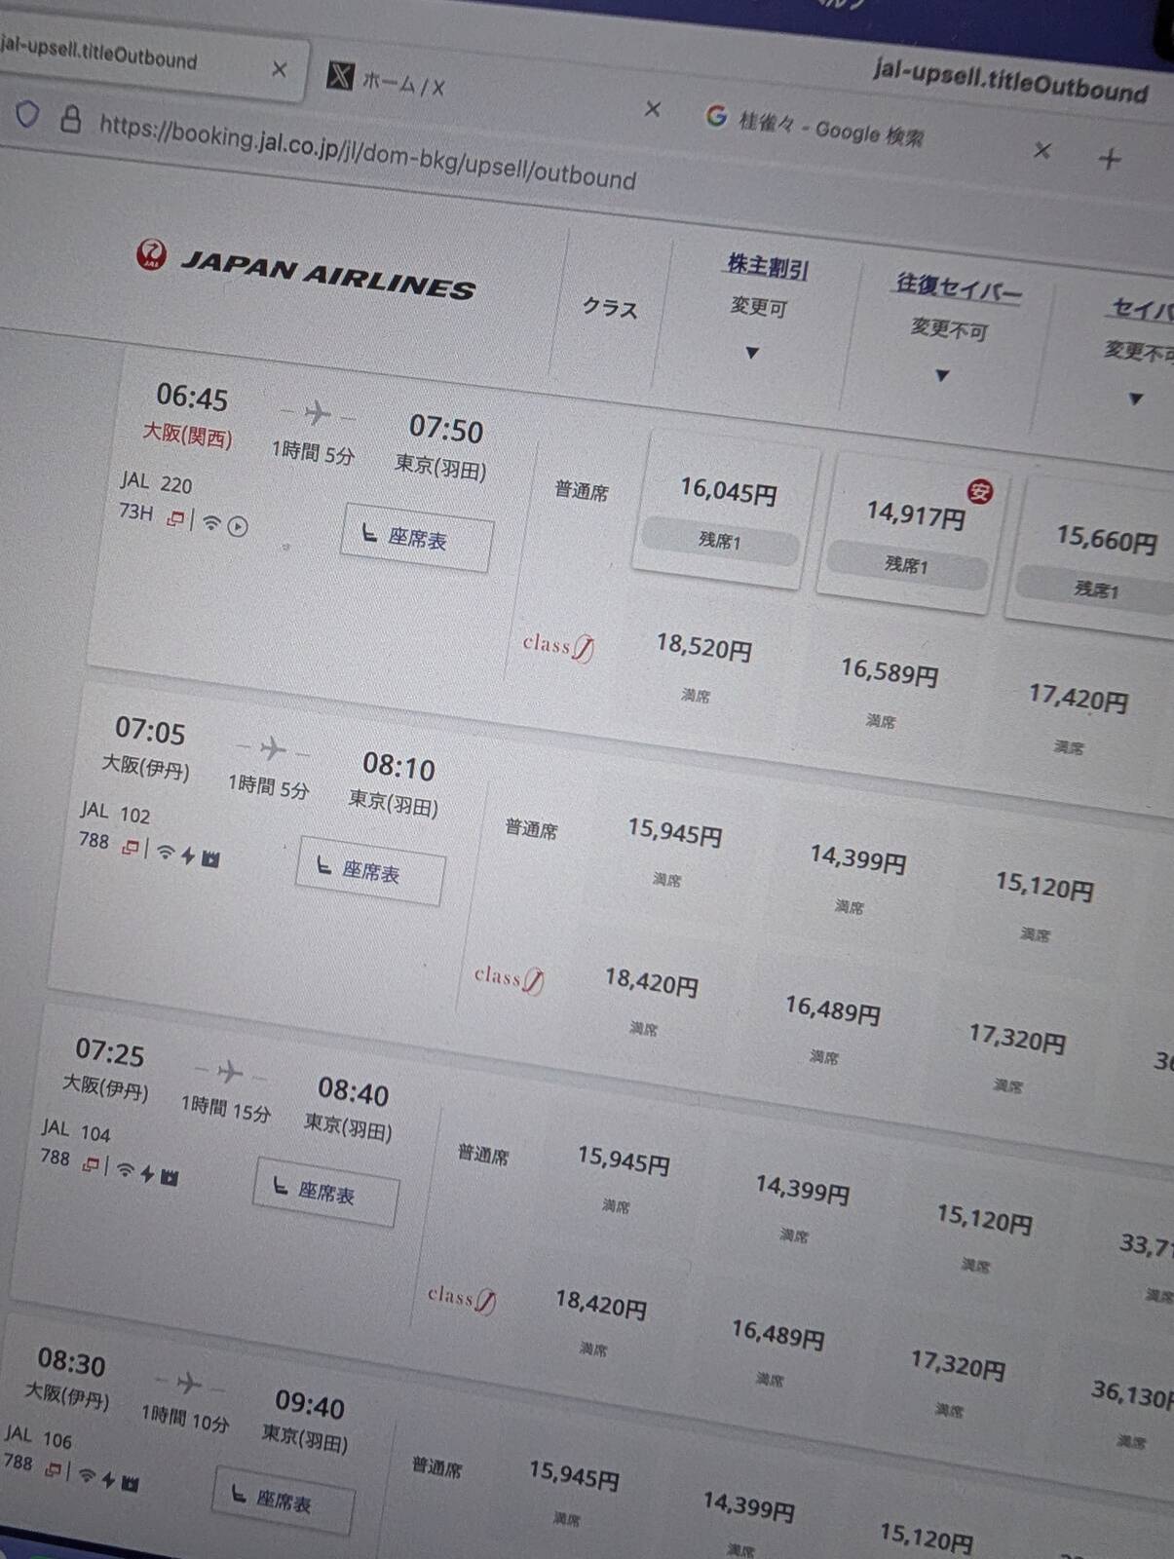Viewport: 1174px width, 1559px height.
Task: Expand the 株主割引 fare column arrow
Action: point(752,353)
